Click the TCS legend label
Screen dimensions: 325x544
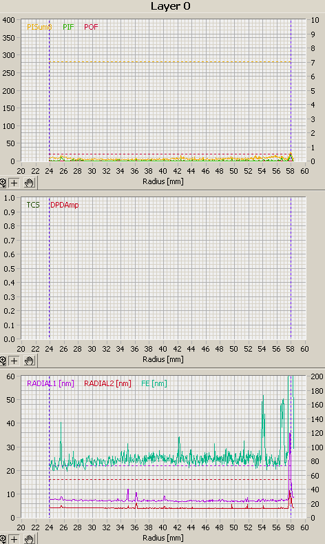tap(33, 205)
